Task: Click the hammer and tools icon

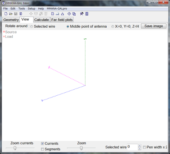Action: 82,14
